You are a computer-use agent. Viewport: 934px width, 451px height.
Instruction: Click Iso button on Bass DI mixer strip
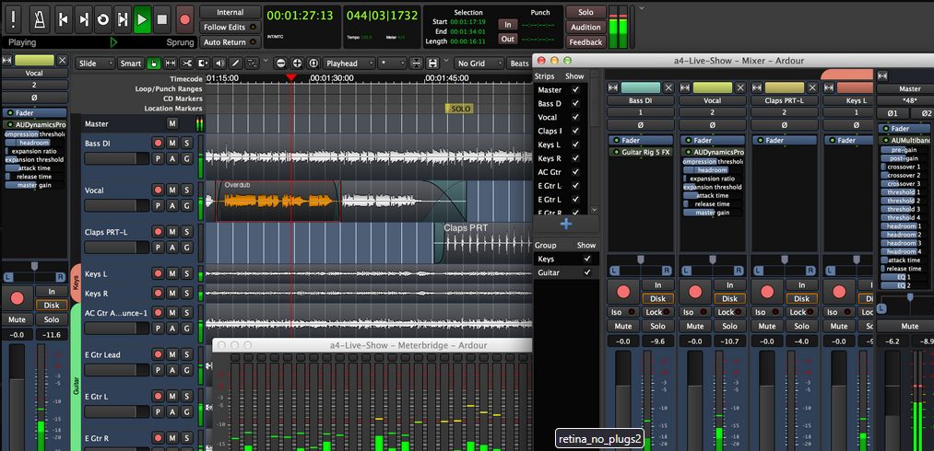(x=623, y=312)
